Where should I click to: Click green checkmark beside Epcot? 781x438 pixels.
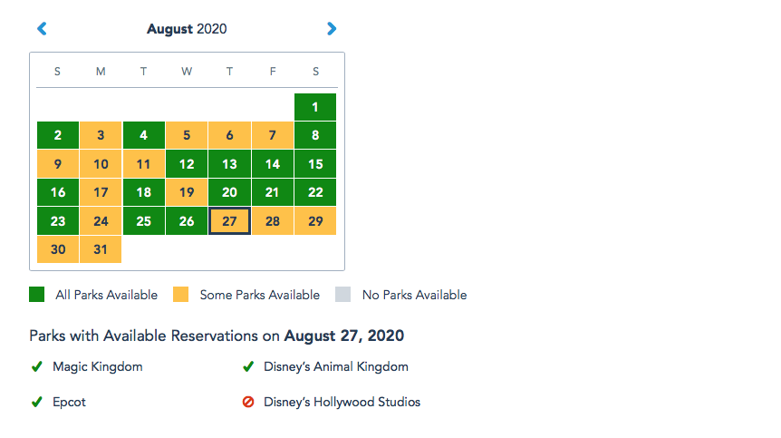[x=37, y=402]
